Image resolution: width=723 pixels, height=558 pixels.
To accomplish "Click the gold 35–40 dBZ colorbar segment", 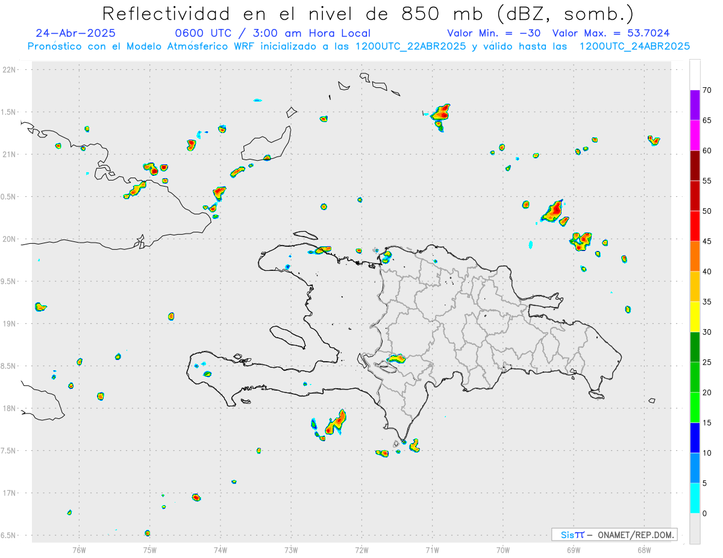I will click(x=695, y=287).
